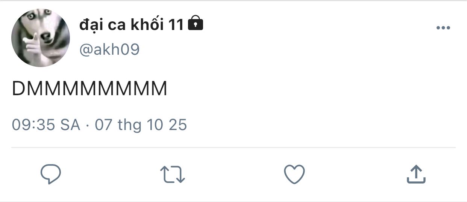Click the padlock icon beside the name
467x202 pixels.
point(195,24)
